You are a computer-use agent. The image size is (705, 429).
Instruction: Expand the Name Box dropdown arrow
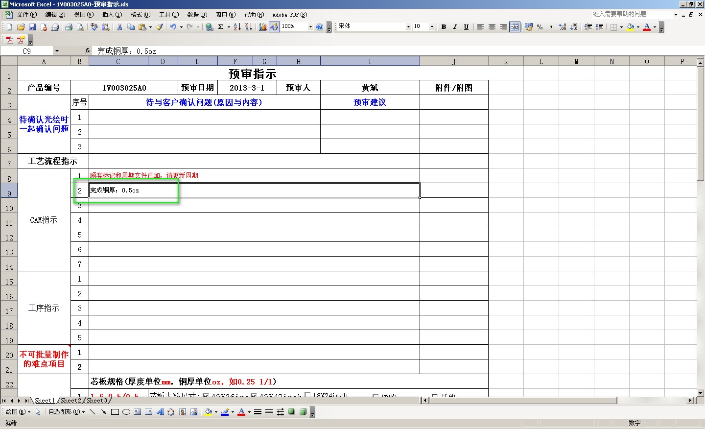point(57,51)
